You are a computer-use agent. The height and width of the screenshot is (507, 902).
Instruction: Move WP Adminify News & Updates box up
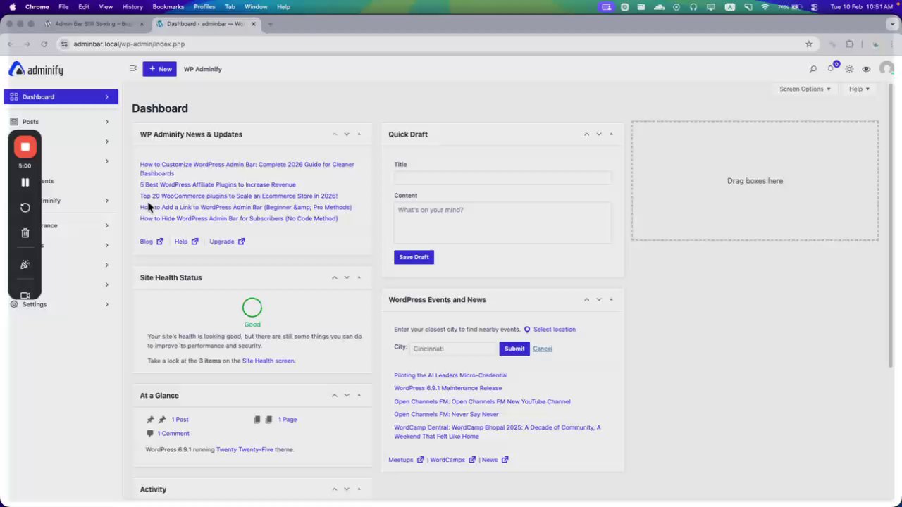(335, 134)
